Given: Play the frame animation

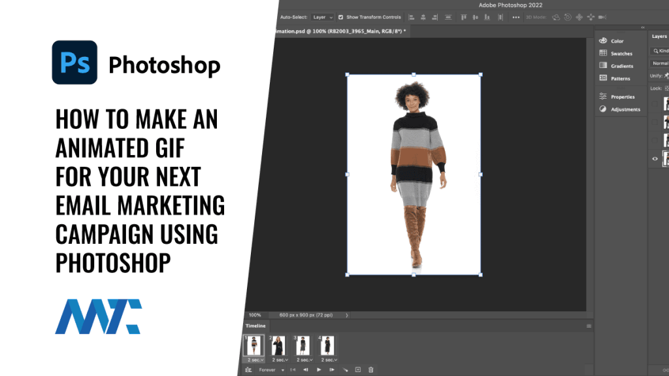Looking at the screenshot, I should (319, 370).
